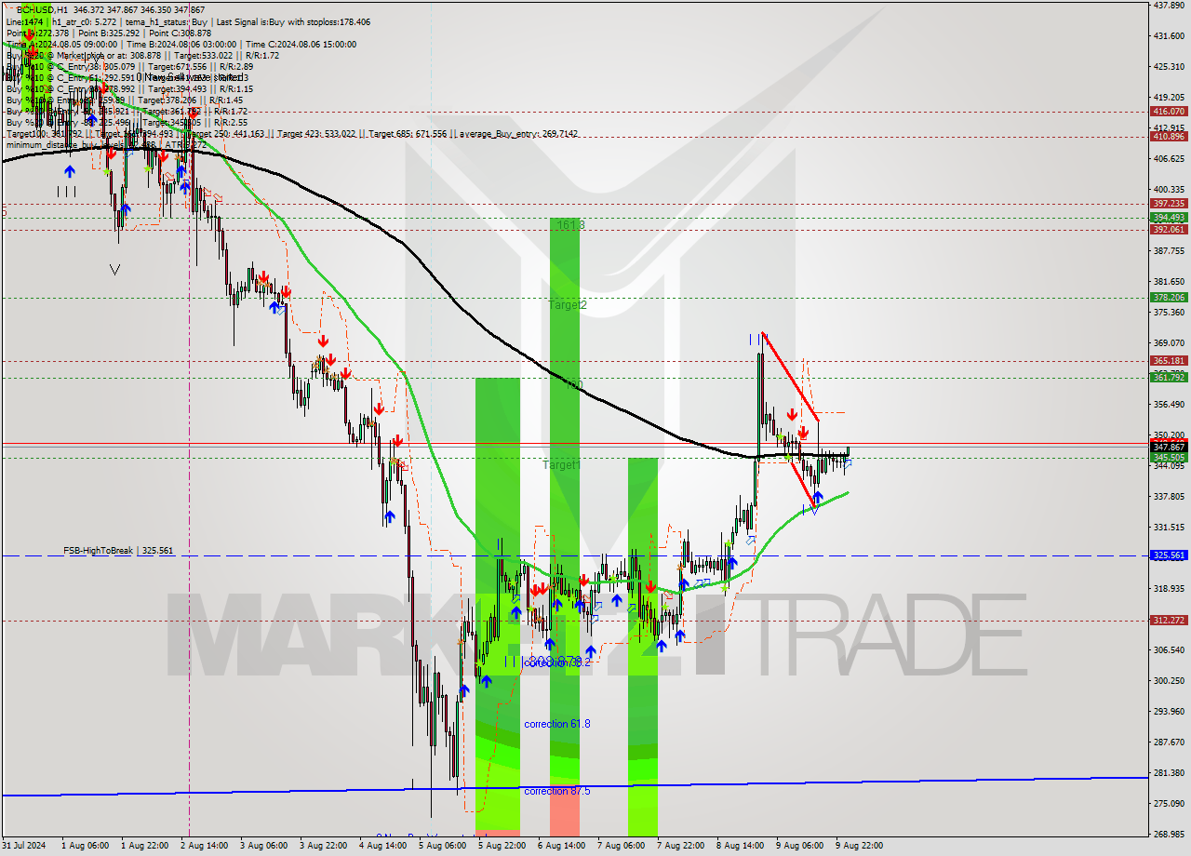Click the '3 Aug 22:00' time axis label
Screen dimensions: 1191x856
(323, 846)
